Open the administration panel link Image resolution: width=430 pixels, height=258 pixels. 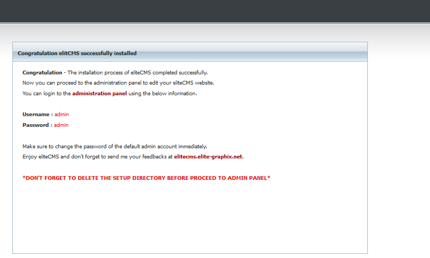[x=100, y=94]
